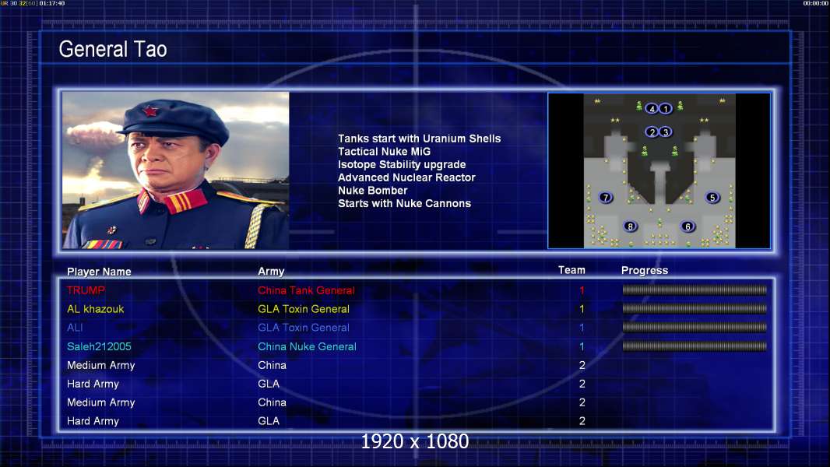This screenshot has width=830, height=467.
Task: Click "Tanks start with Uranium Shells" line
Action: click(419, 139)
